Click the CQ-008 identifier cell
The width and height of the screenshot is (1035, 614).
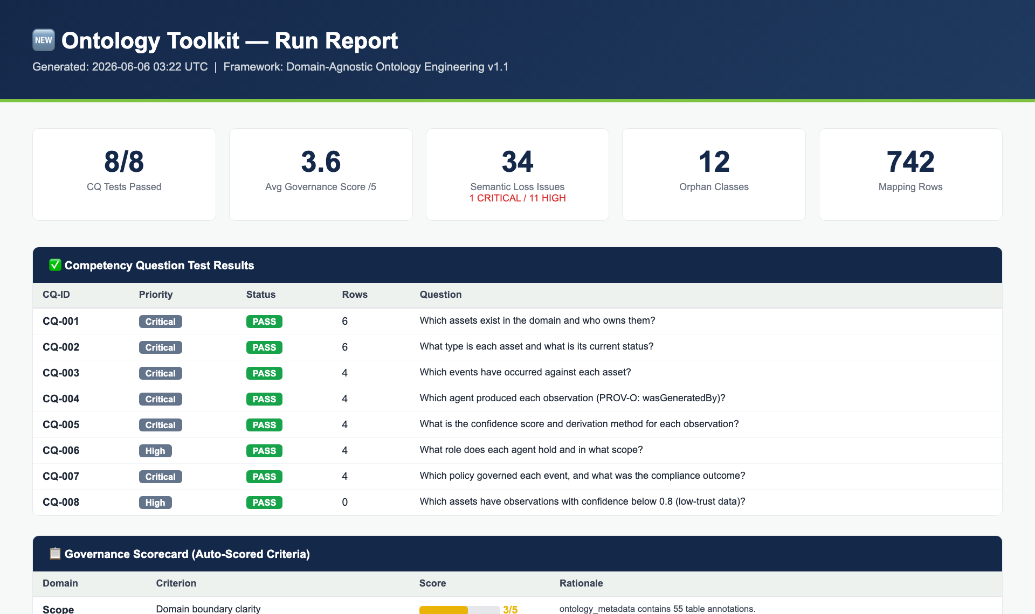pos(61,502)
